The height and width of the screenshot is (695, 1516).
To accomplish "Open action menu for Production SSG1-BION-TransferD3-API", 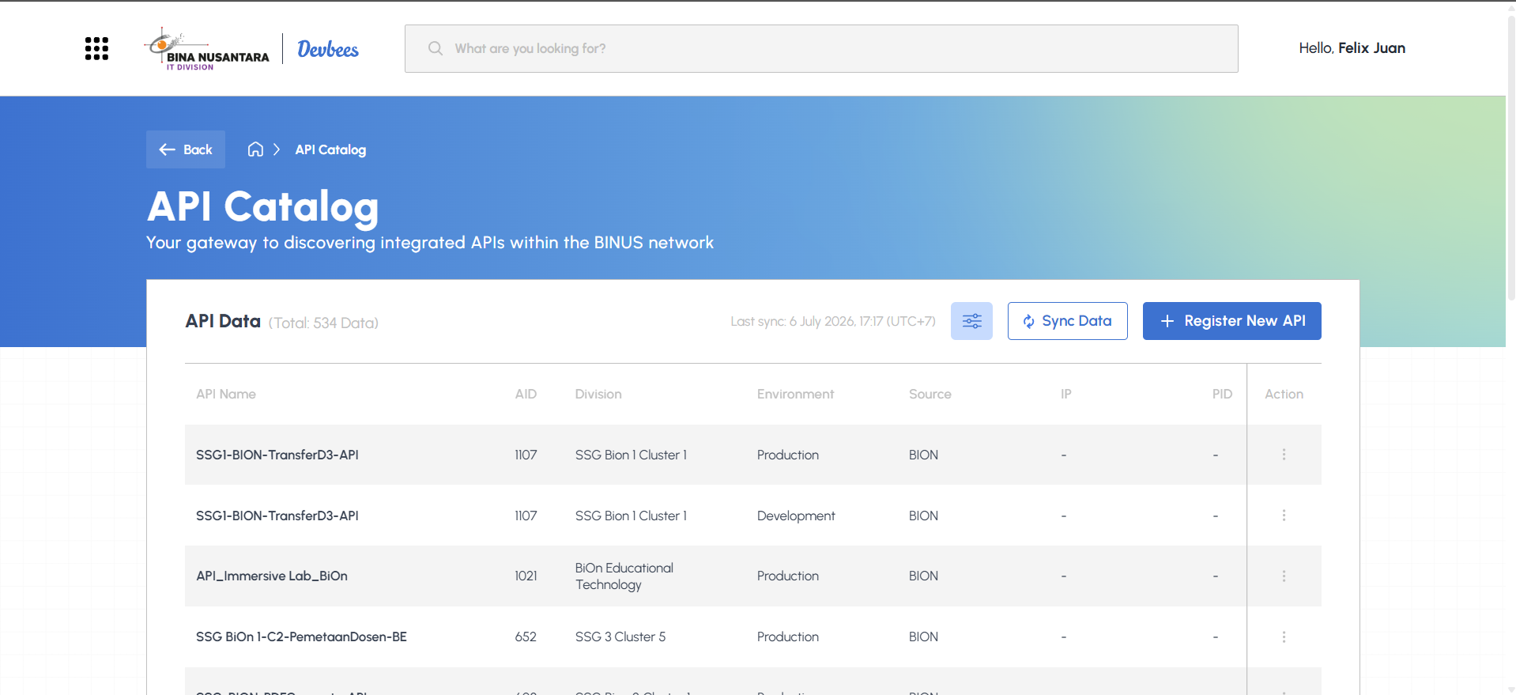I will click(x=1284, y=455).
